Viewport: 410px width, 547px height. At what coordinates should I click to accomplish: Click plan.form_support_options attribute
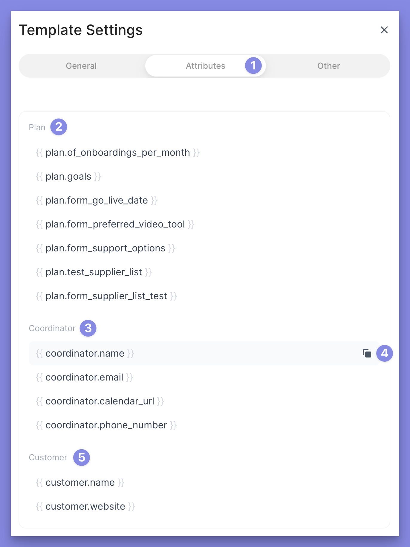pyautogui.click(x=105, y=248)
